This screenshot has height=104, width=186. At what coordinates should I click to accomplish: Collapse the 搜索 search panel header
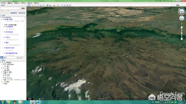click(x=3, y=5)
